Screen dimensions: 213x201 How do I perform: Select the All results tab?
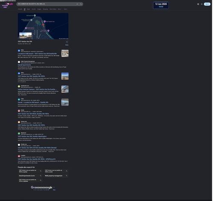(25, 9)
